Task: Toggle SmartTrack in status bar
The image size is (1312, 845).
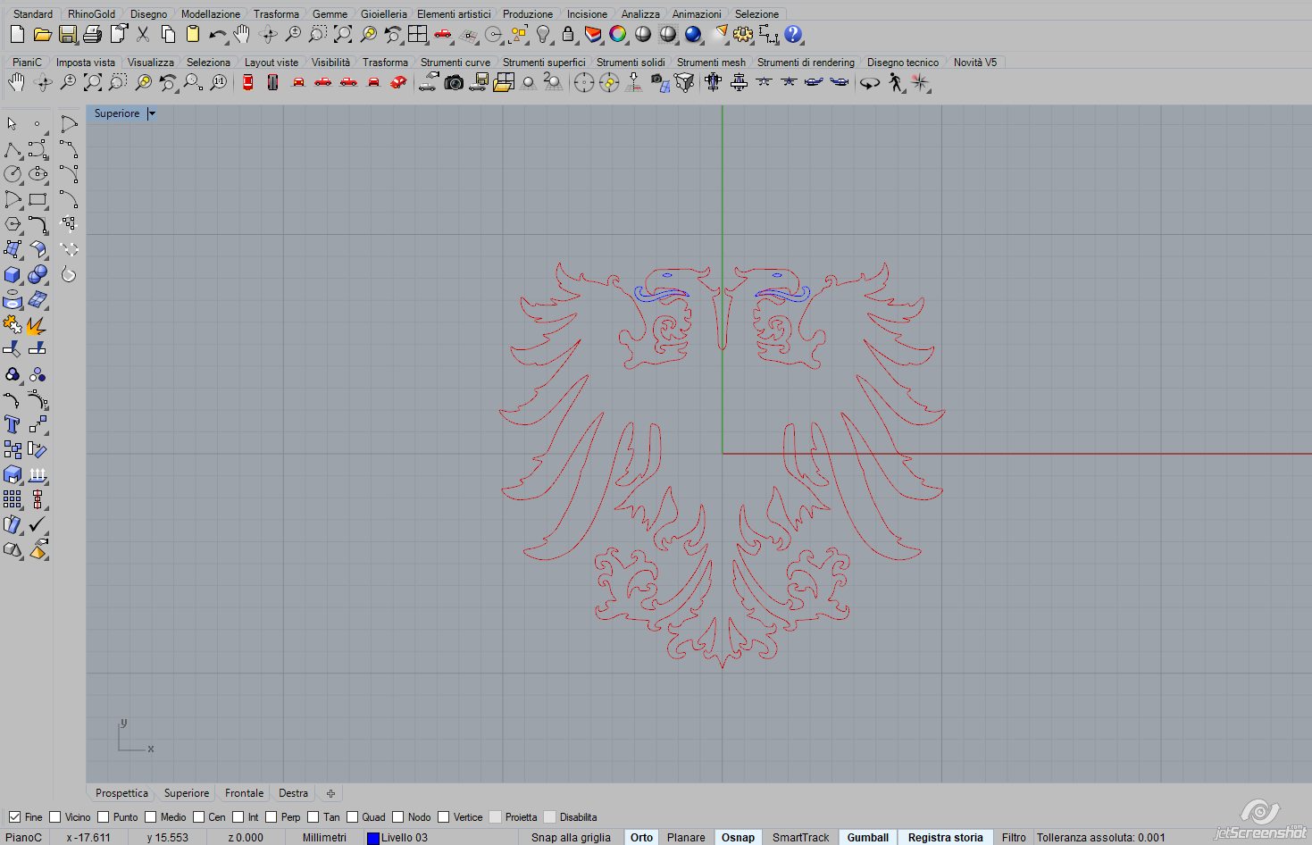Action: point(800,838)
